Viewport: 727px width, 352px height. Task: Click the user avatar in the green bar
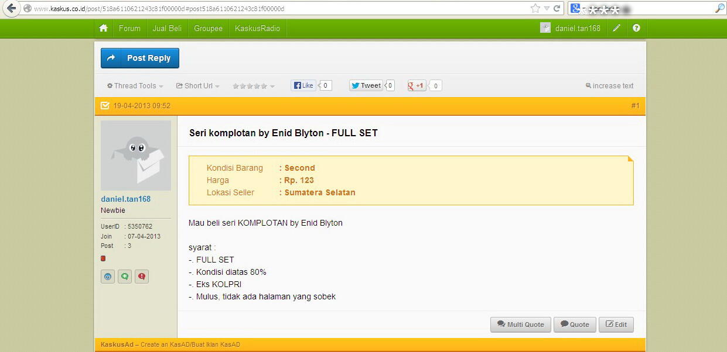pyautogui.click(x=545, y=28)
